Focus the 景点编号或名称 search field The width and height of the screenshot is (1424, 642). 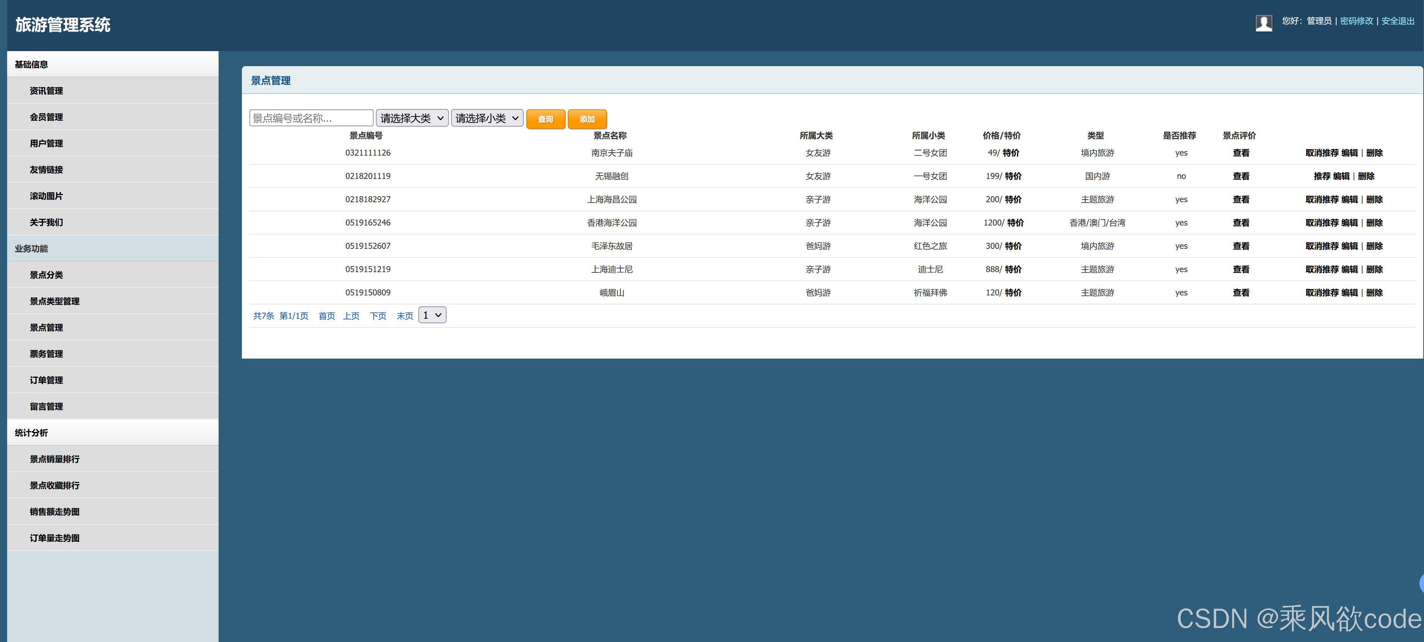tap(311, 118)
